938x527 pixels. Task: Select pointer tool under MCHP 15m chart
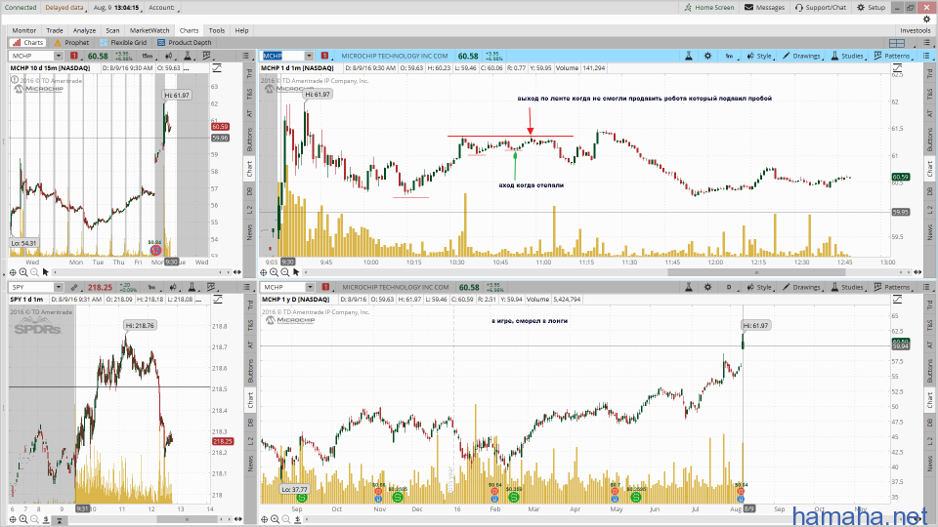[46, 272]
